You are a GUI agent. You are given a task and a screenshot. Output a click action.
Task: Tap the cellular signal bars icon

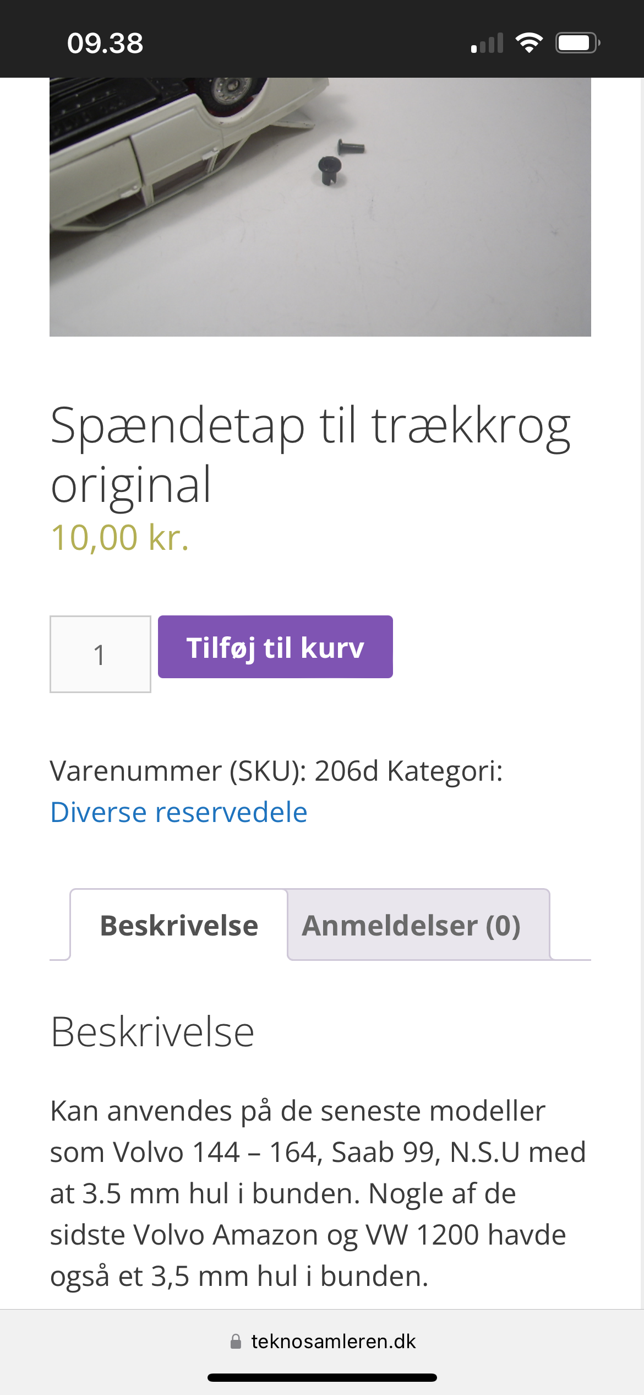click(487, 43)
